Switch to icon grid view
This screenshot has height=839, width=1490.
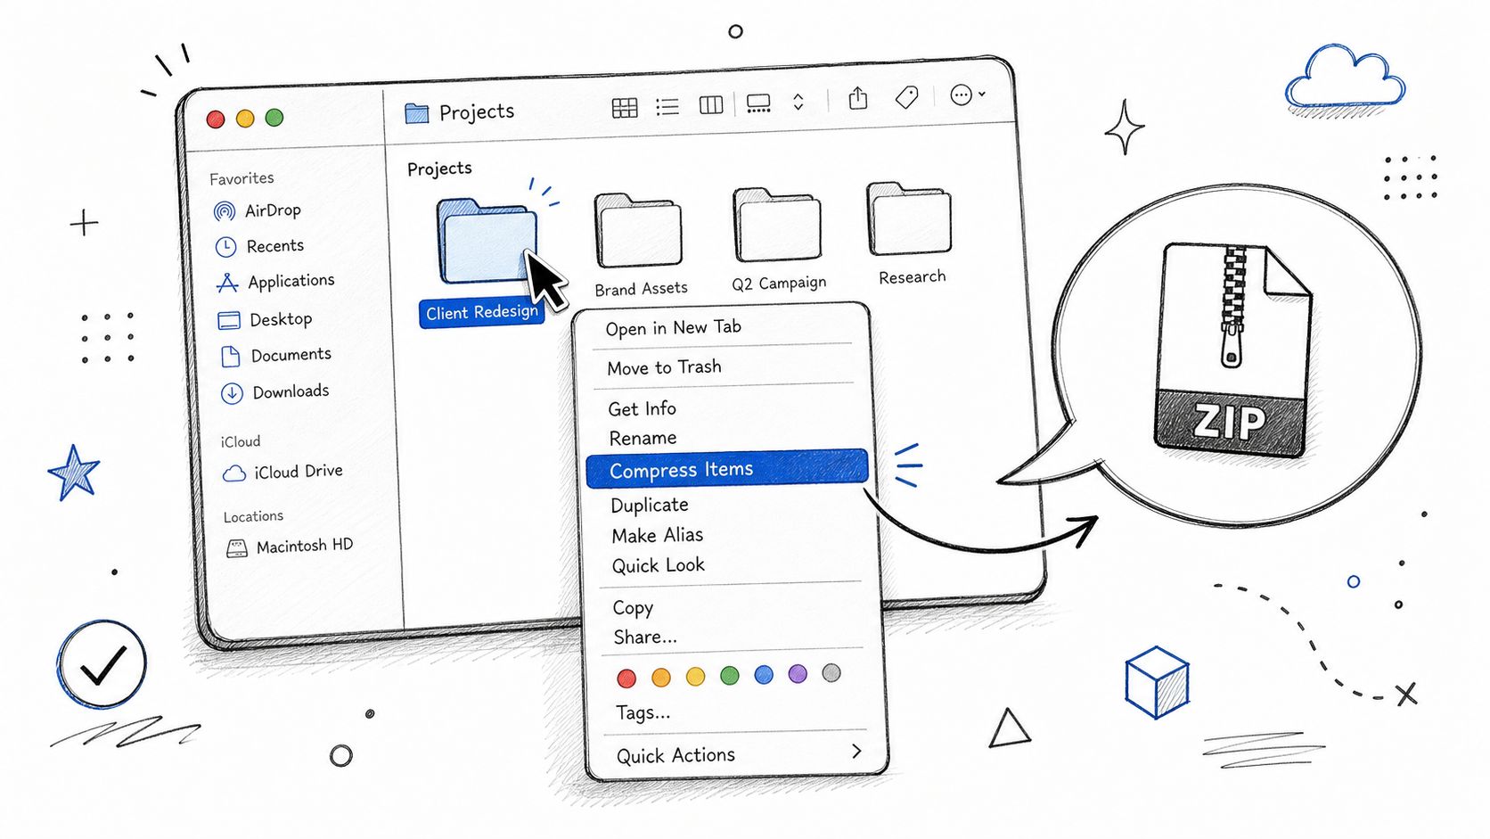tap(625, 108)
